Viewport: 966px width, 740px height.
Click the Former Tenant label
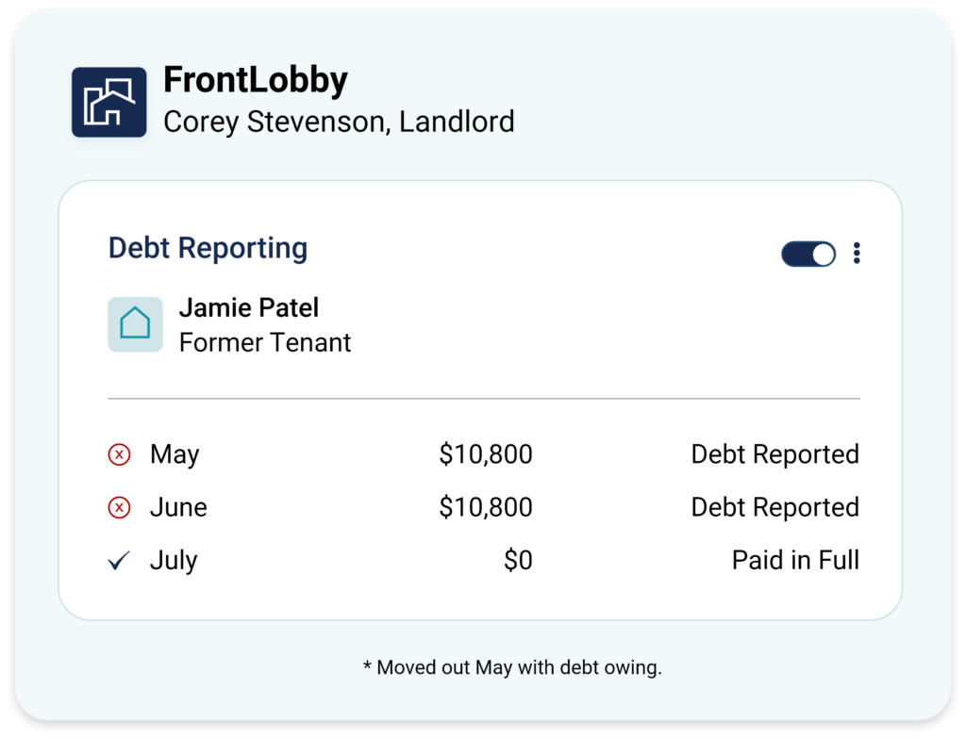coord(265,342)
